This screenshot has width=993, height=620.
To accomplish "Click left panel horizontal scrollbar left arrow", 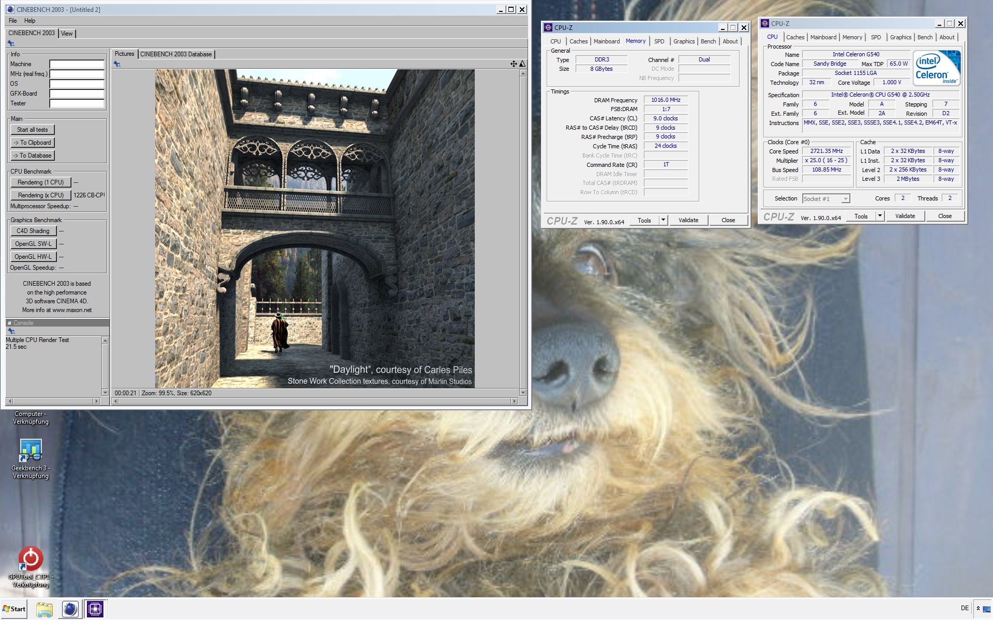I will (x=10, y=401).
